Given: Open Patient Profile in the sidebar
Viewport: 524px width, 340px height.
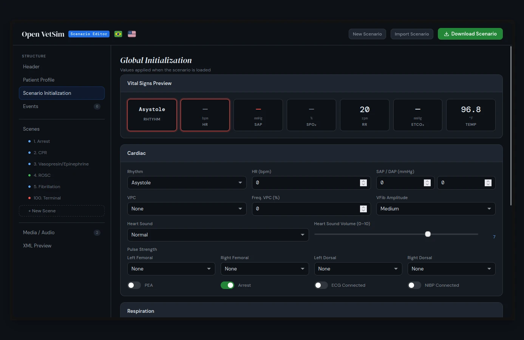Looking at the screenshot, I should coord(39,80).
